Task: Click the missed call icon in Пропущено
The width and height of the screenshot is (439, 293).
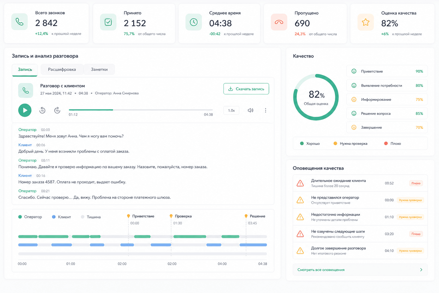Action: 279,22
